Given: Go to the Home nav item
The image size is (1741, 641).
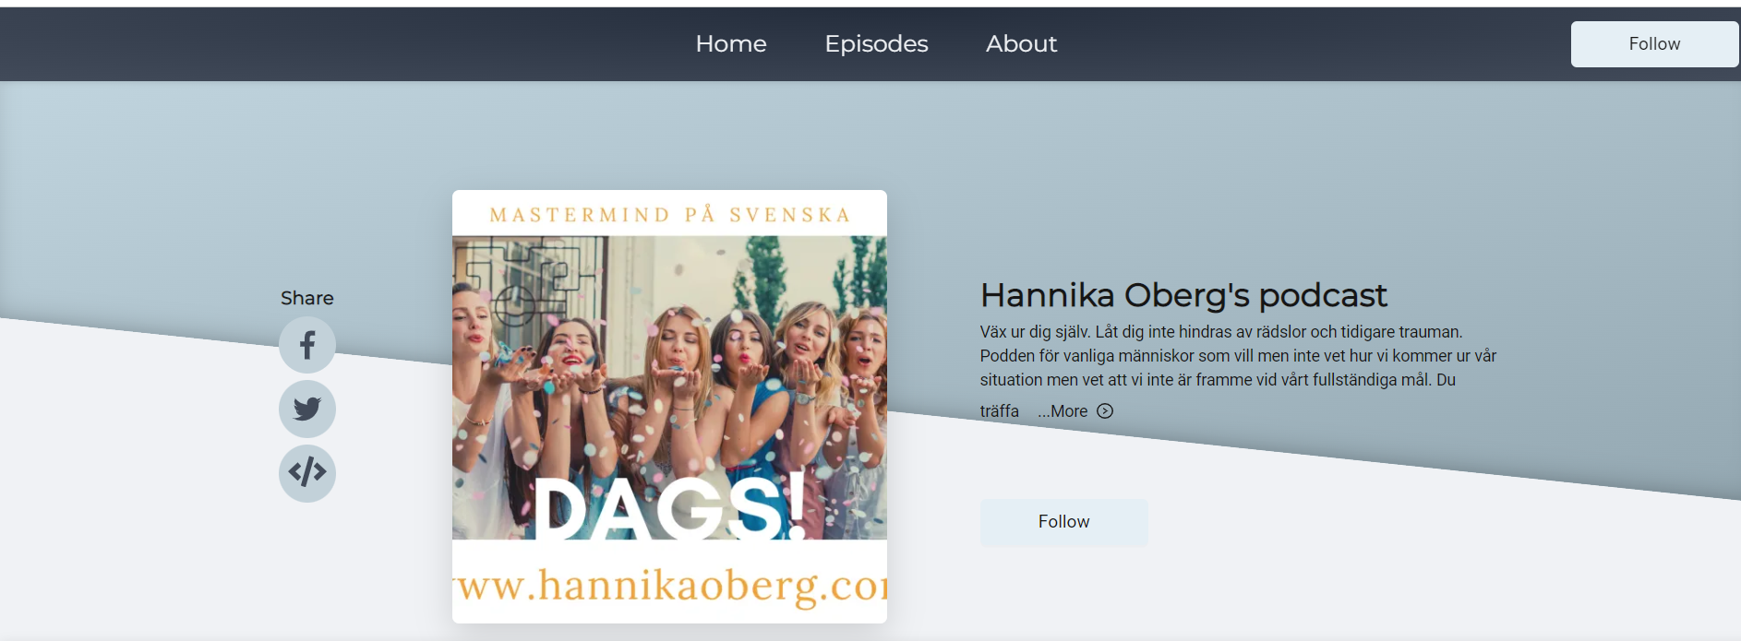Looking at the screenshot, I should pos(731,43).
